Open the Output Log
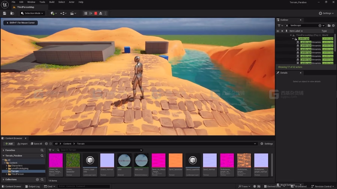The image size is (337, 189). [33, 186]
